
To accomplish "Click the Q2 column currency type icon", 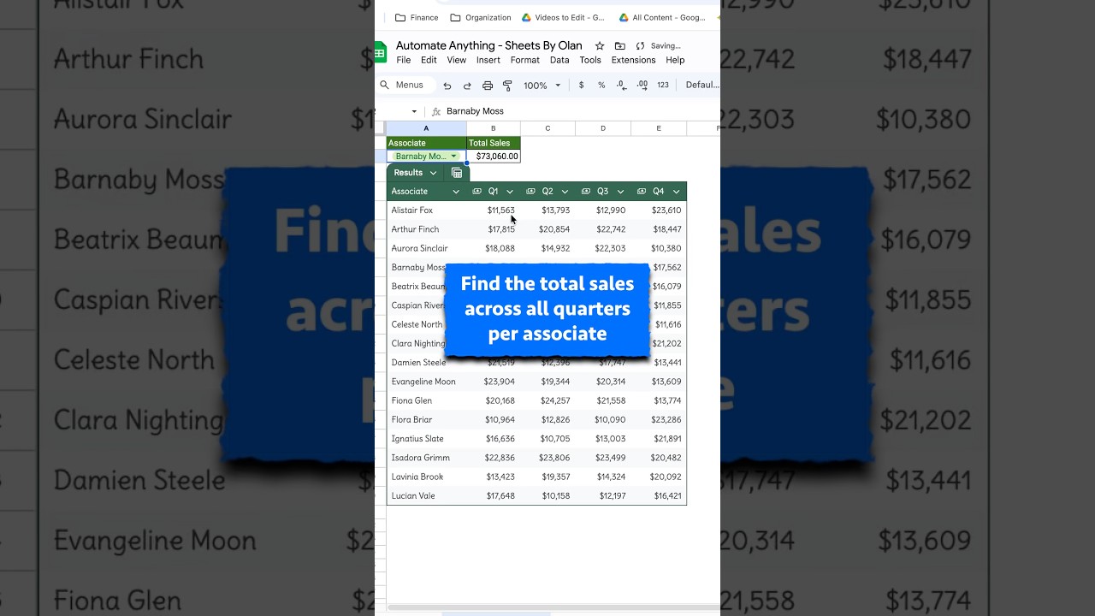I will coord(530,192).
